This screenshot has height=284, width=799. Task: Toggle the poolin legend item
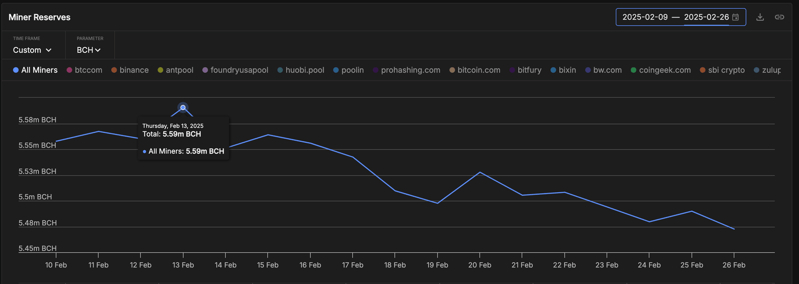tap(348, 70)
